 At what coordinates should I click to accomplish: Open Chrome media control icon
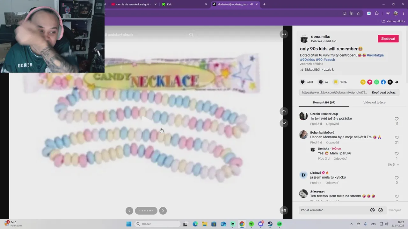[388, 13]
